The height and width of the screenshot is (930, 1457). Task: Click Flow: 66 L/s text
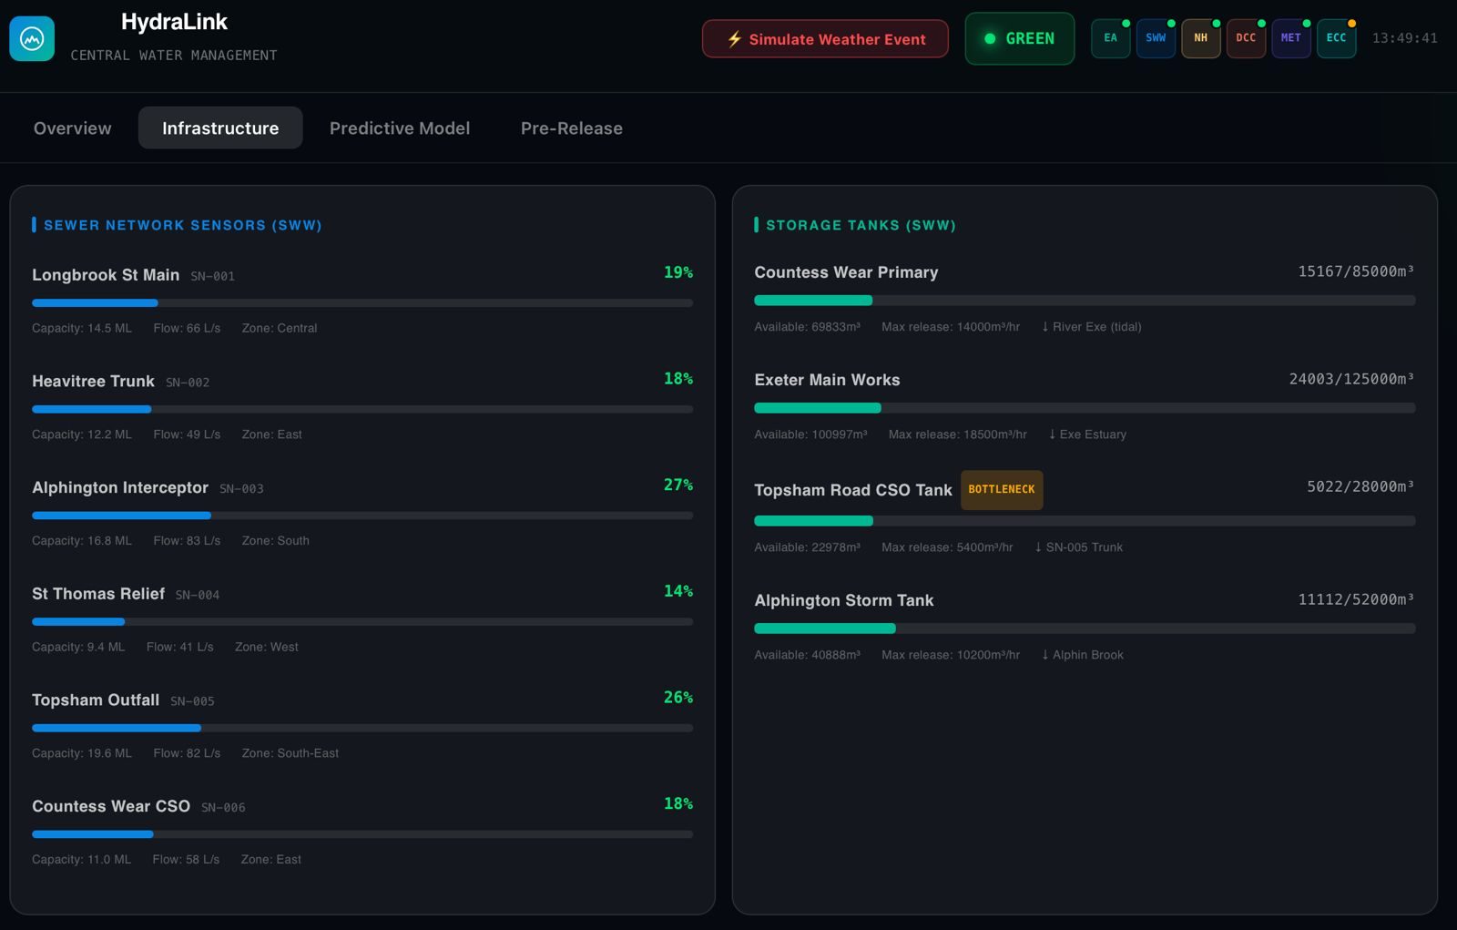point(187,328)
